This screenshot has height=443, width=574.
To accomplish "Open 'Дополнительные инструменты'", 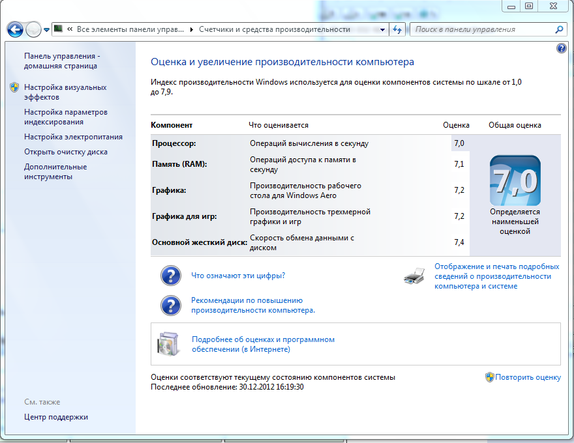I will [x=55, y=172].
